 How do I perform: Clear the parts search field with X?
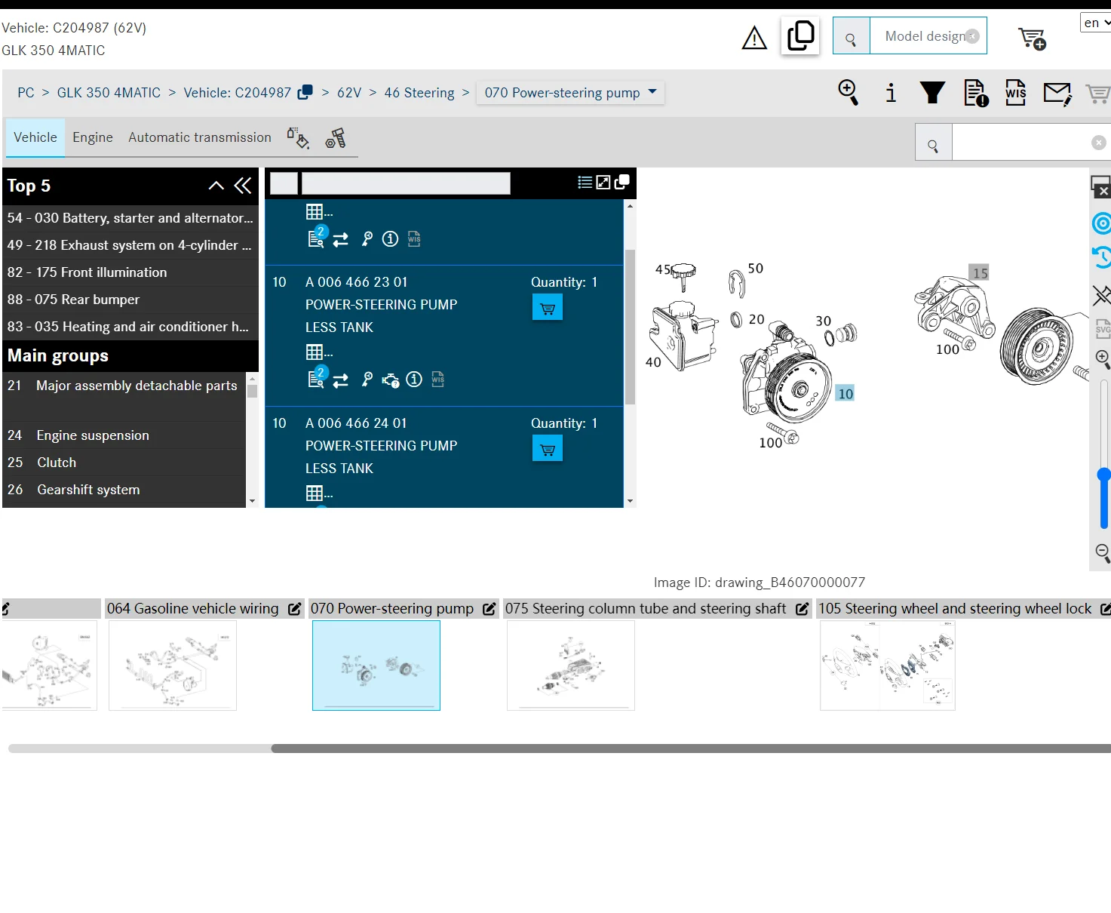tap(1099, 143)
